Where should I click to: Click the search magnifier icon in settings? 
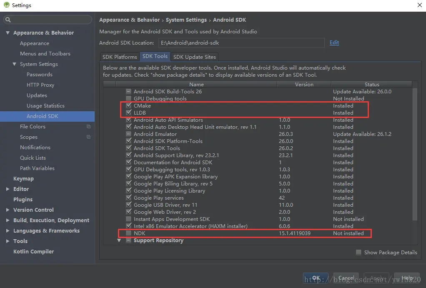click(x=8, y=20)
